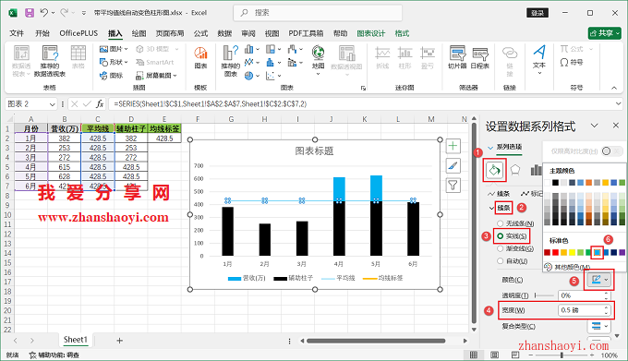Click the 共享 share button

(x=604, y=33)
